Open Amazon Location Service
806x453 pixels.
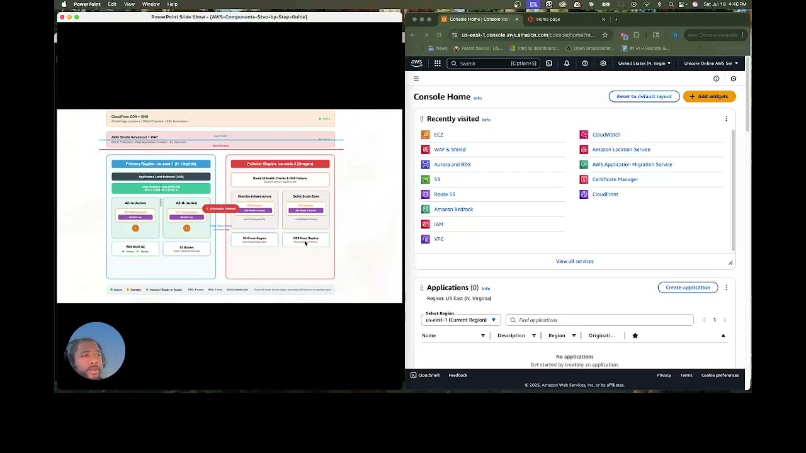pos(622,150)
